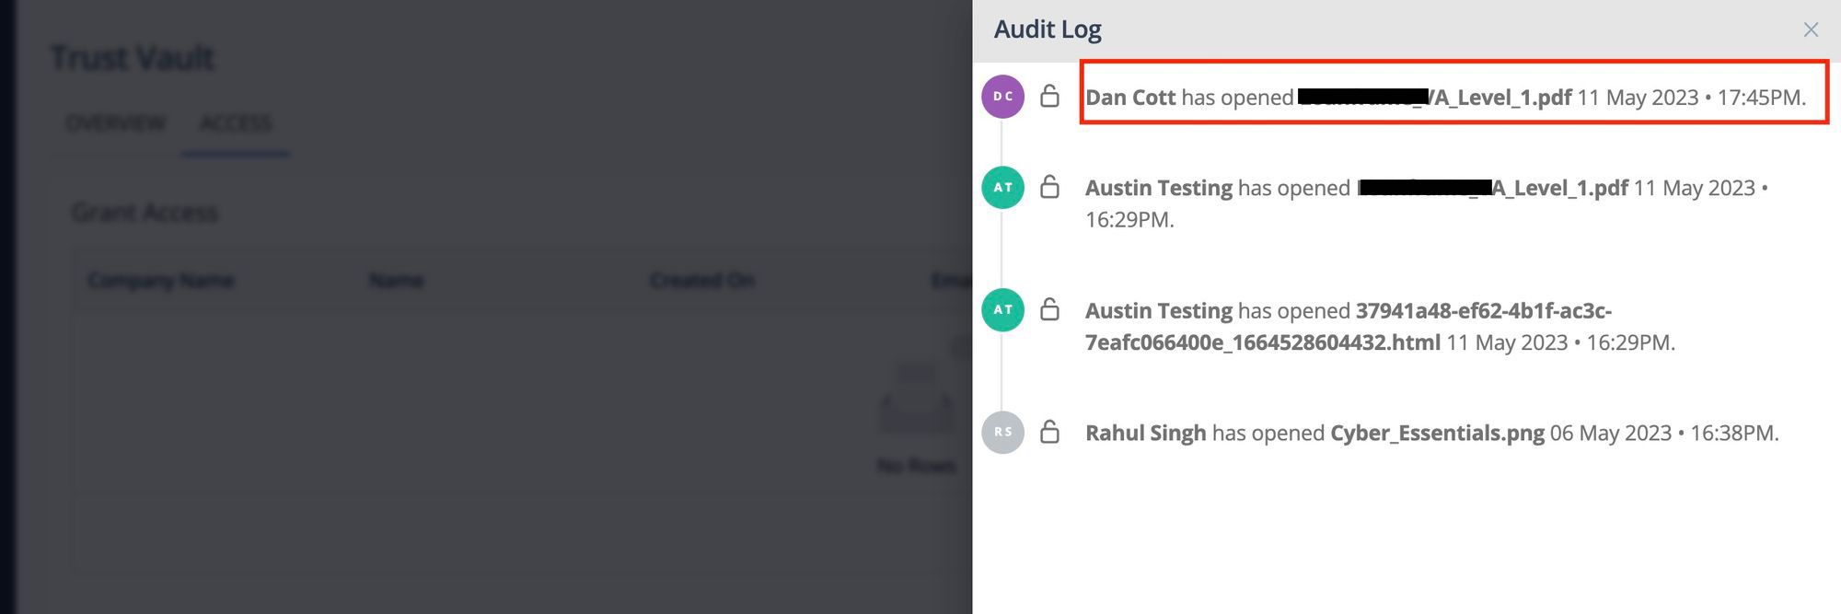The width and height of the screenshot is (1841, 614).
Task: Click the unlock icon on Dan Cott's entry
Action: (x=1049, y=95)
